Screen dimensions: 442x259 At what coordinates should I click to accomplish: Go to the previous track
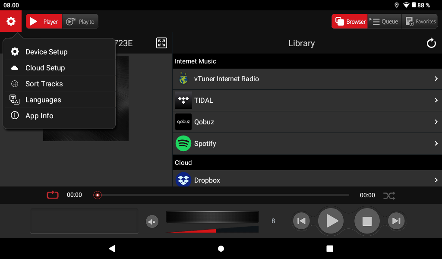(301, 221)
